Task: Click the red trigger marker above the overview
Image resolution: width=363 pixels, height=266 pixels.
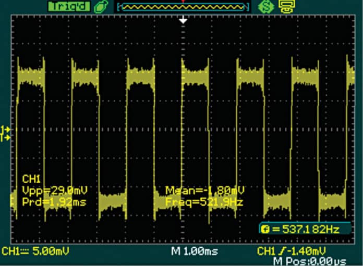Action: point(183,2)
